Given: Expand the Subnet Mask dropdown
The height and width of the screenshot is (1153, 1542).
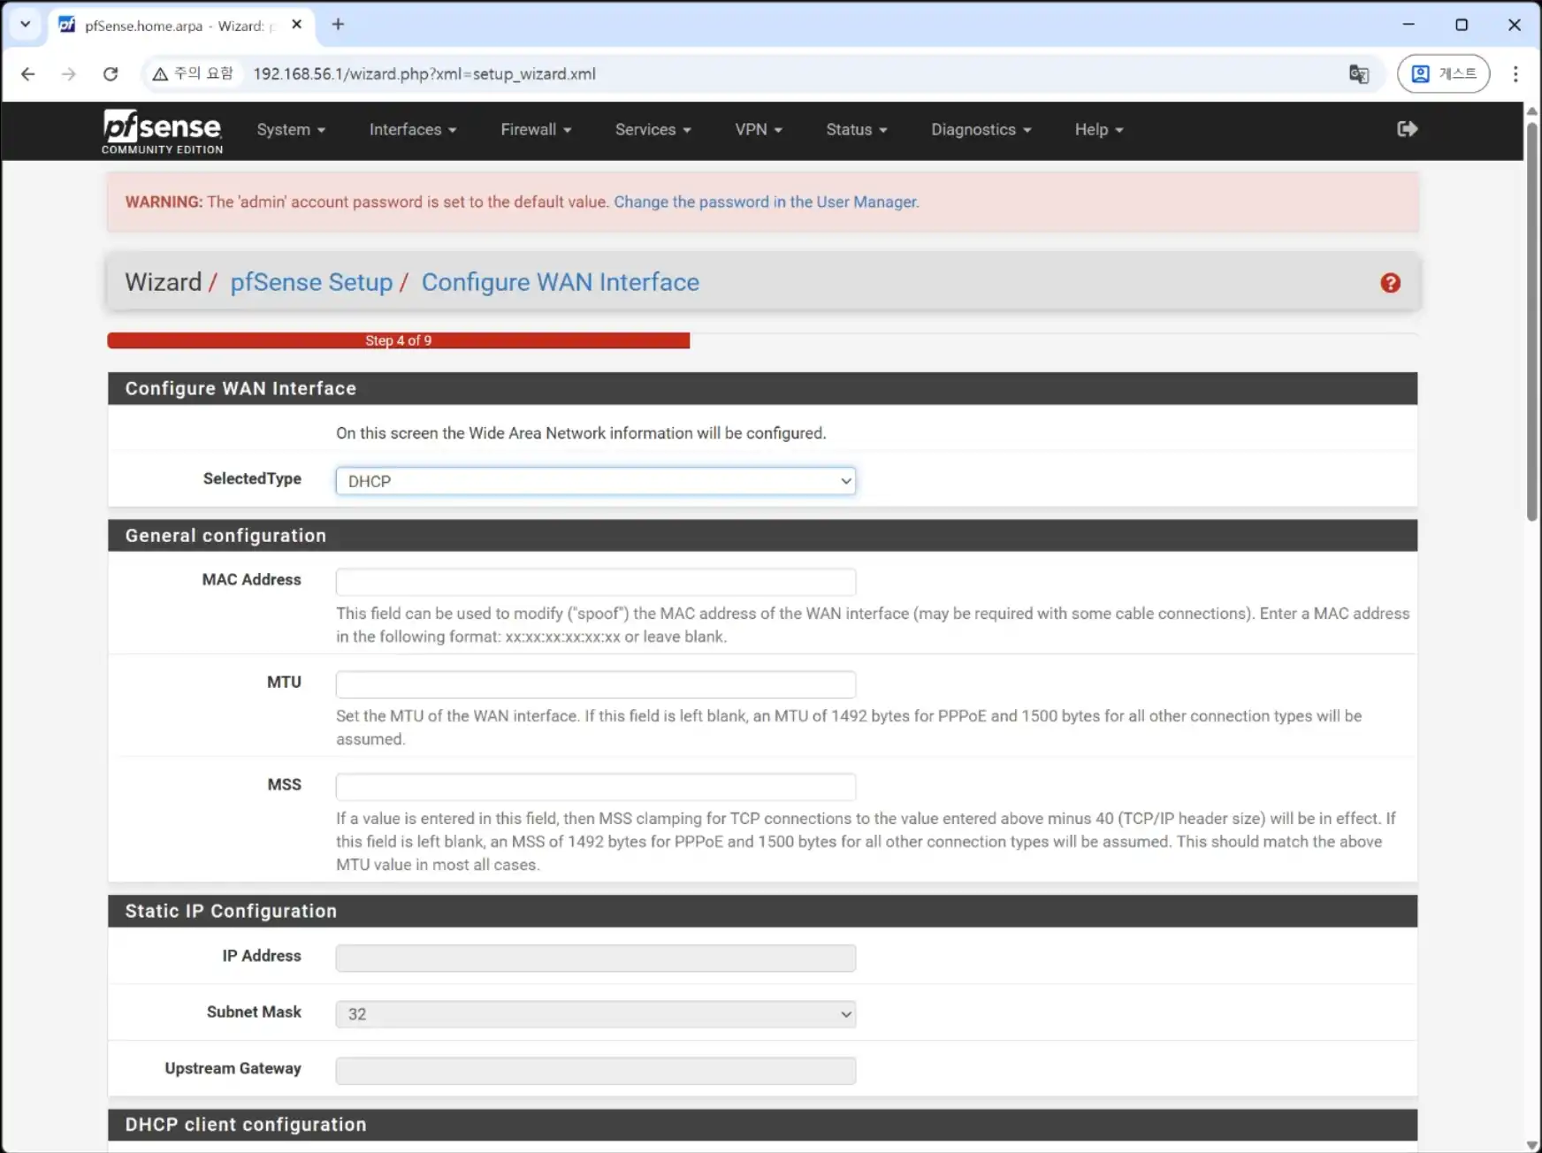Looking at the screenshot, I should tap(595, 1014).
